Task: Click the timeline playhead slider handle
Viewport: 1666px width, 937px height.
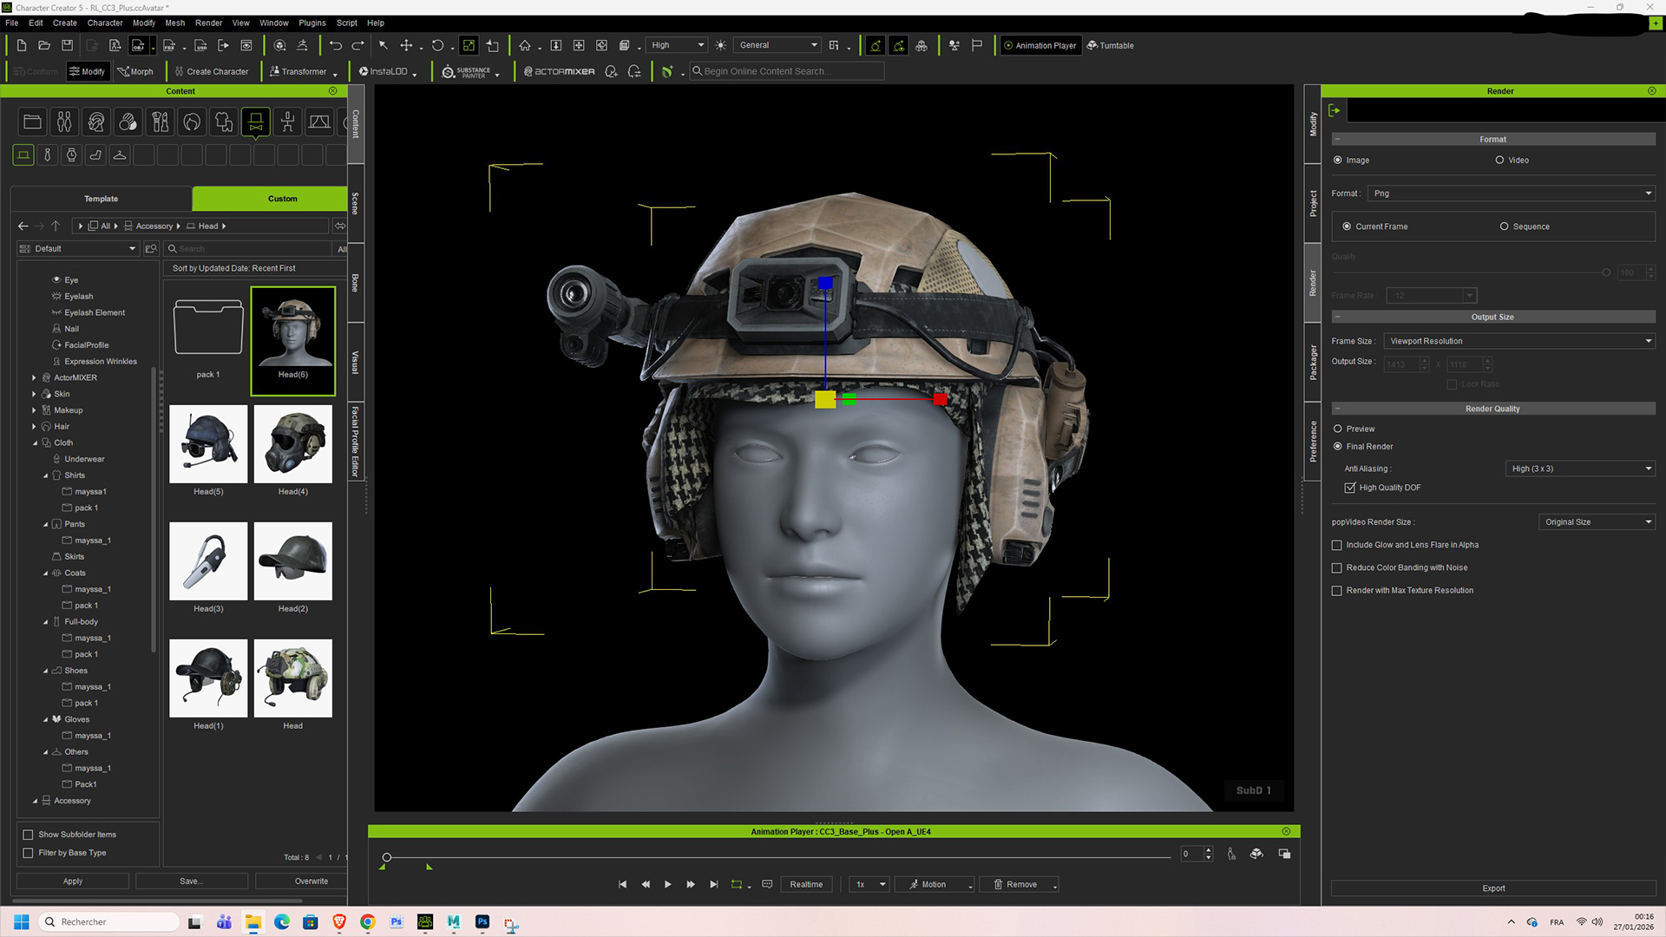Action: click(387, 858)
